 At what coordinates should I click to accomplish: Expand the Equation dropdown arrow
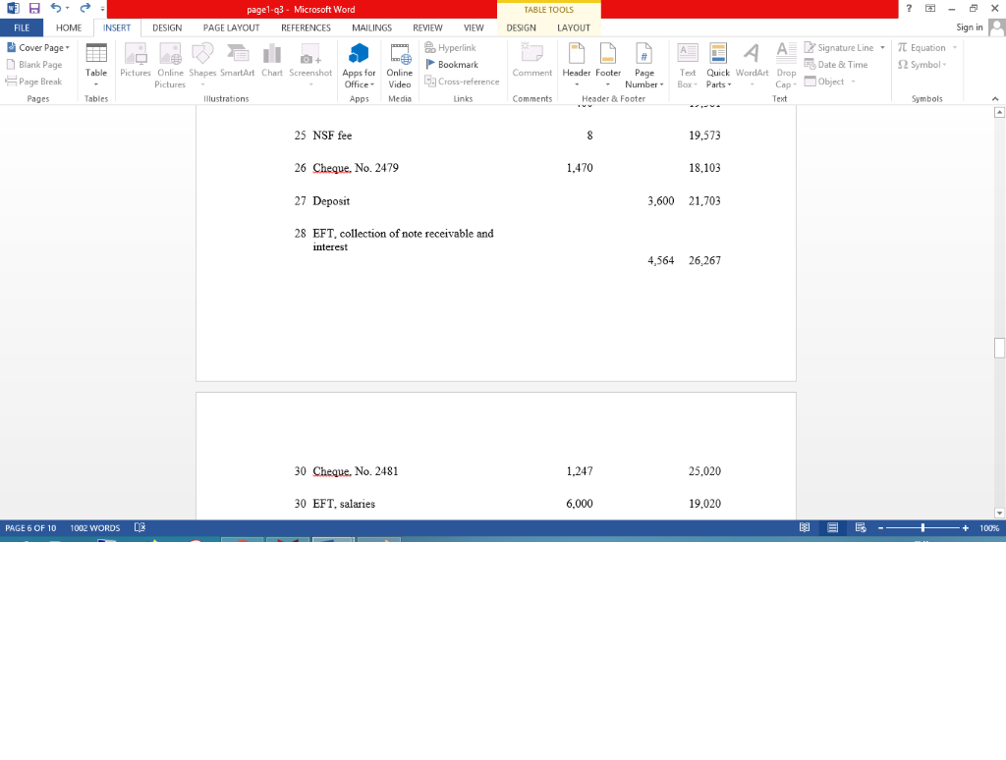point(955,47)
